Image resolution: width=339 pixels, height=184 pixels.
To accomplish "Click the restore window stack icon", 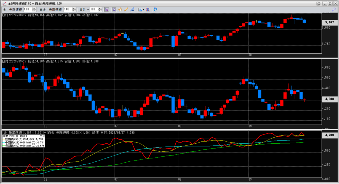I will (319, 3).
